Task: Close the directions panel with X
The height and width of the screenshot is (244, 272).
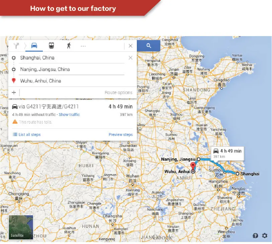Action: [130, 46]
